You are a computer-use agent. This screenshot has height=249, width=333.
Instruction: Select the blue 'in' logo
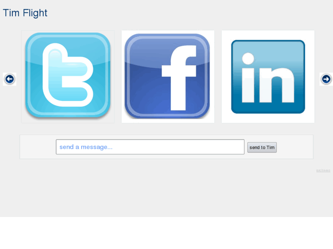click(x=268, y=77)
